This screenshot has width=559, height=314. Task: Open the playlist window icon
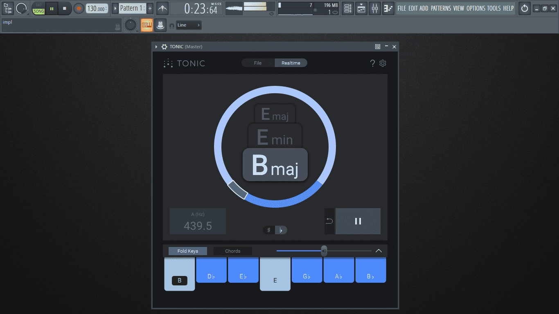(361, 8)
